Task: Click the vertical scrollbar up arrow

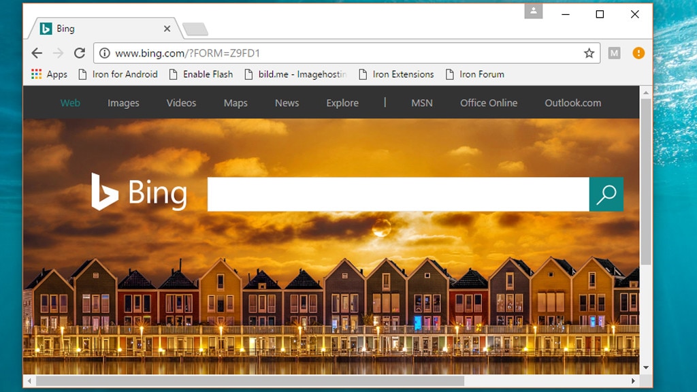Action: (x=646, y=93)
